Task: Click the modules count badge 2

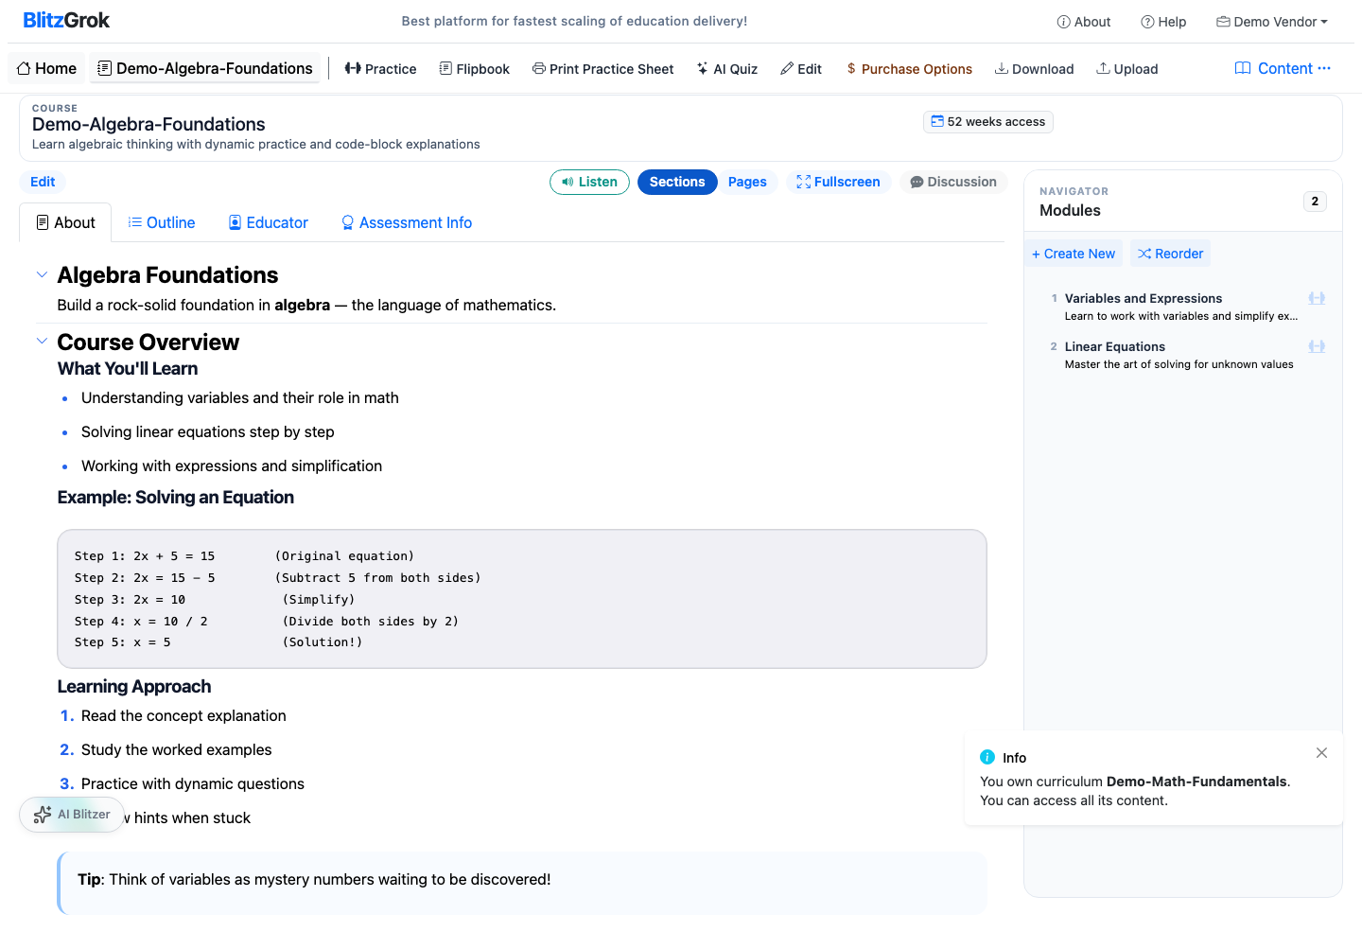Action: 1315,202
